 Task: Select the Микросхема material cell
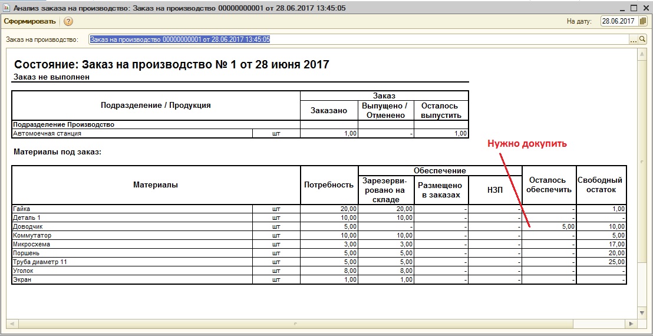tap(132, 245)
